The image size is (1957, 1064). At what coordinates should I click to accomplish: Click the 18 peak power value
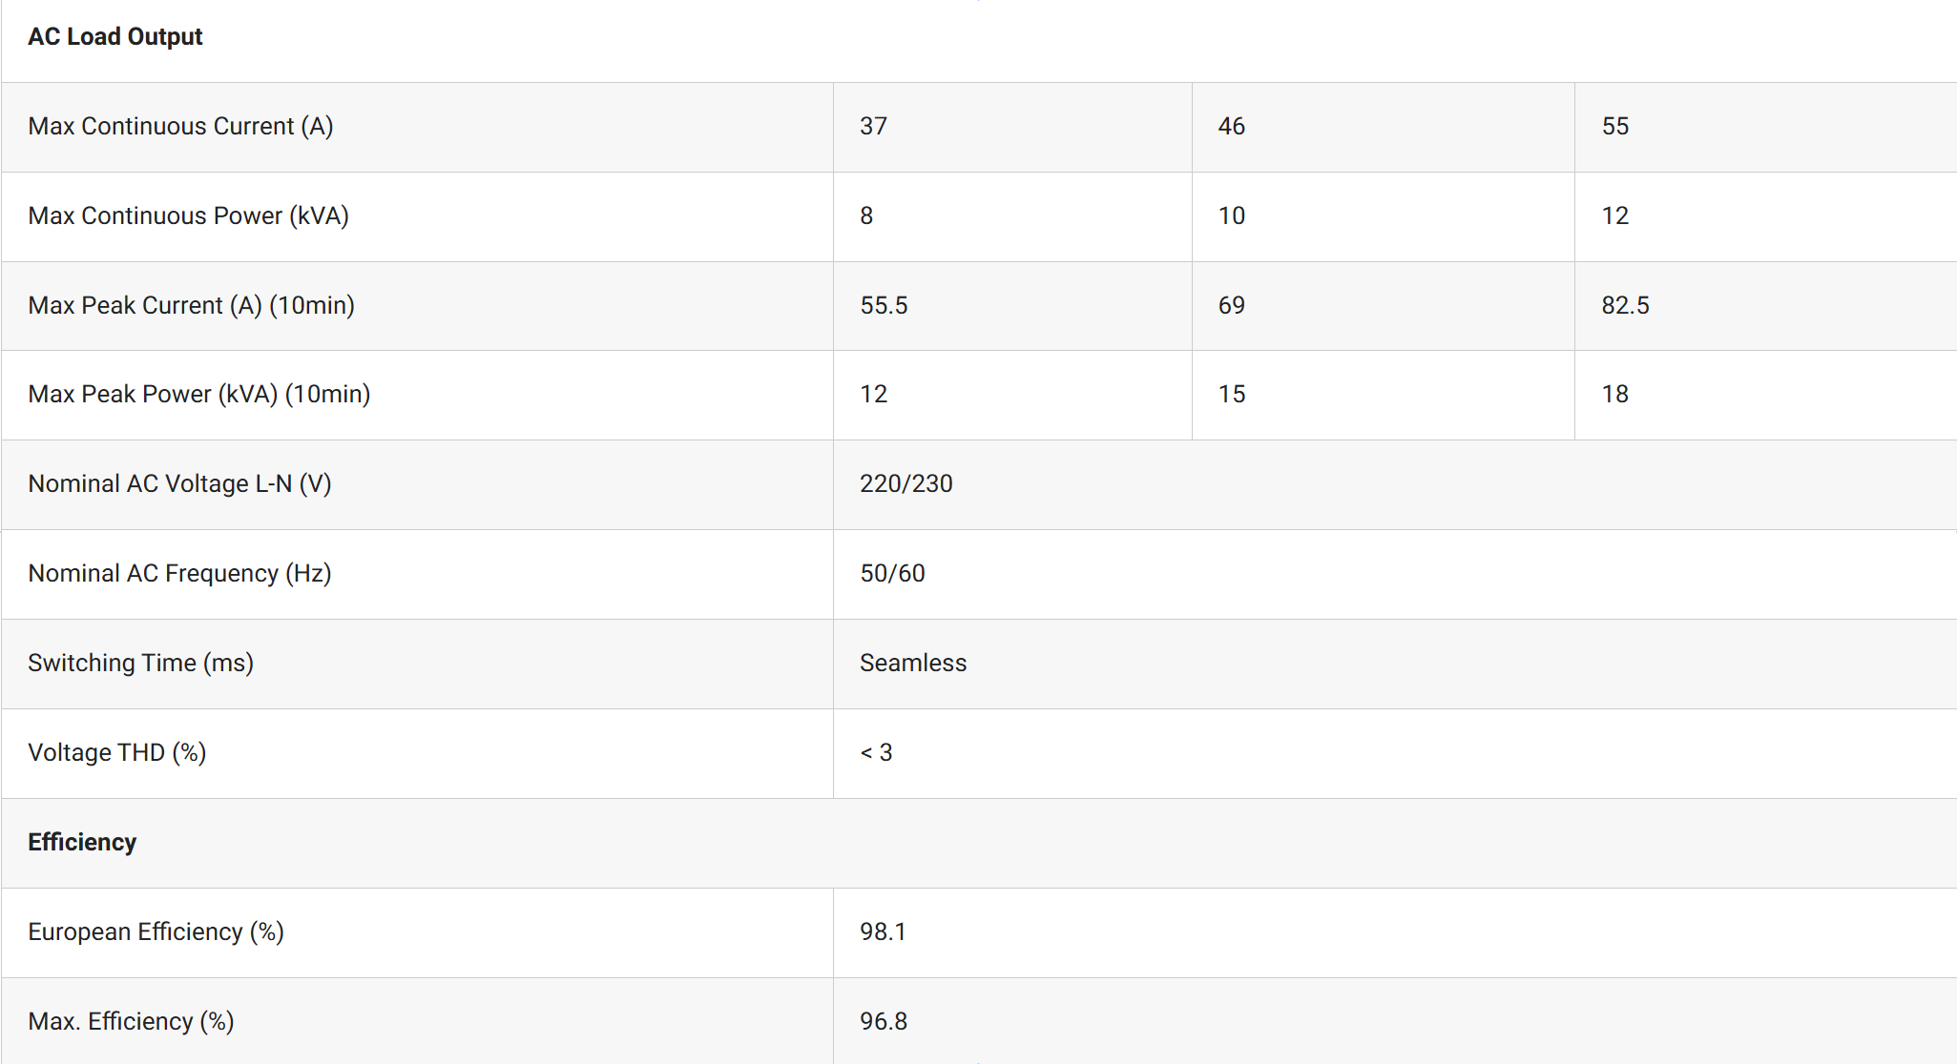tap(1614, 395)
